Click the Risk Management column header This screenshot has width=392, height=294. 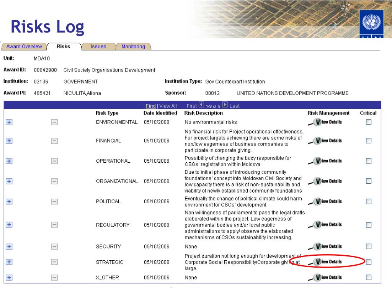[x=328, y=113]
